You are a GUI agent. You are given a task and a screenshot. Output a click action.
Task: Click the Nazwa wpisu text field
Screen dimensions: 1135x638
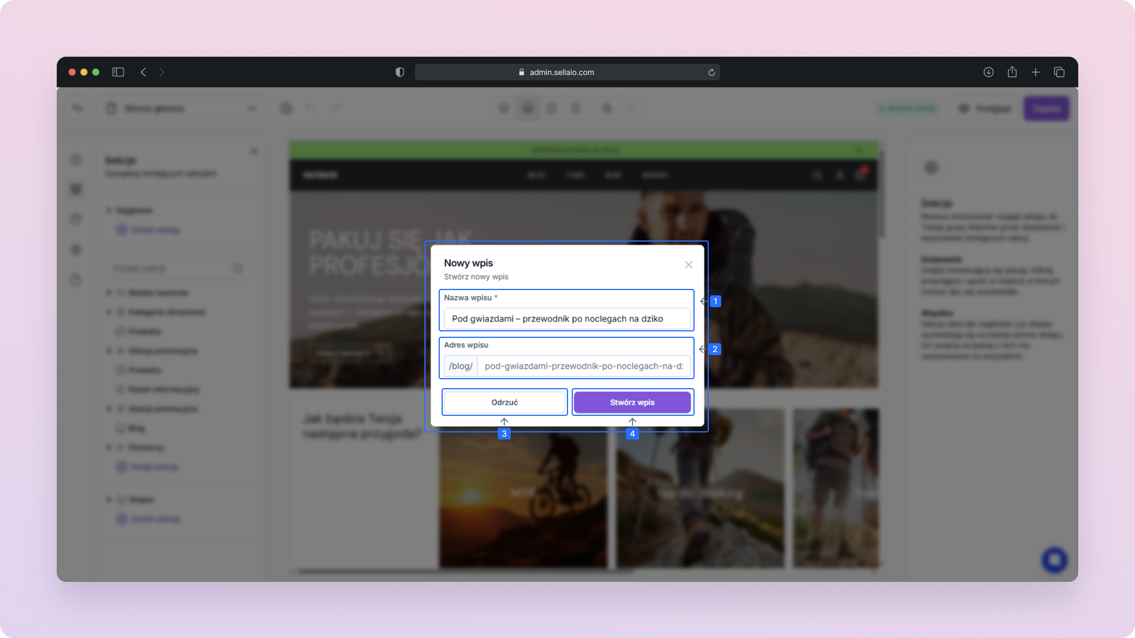click(x=566, y=318)
